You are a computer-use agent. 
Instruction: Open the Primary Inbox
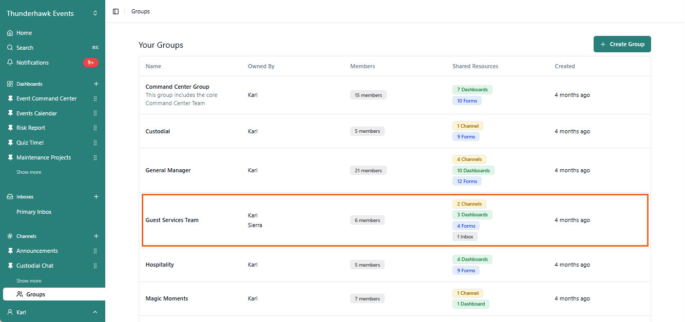[34, 212]
